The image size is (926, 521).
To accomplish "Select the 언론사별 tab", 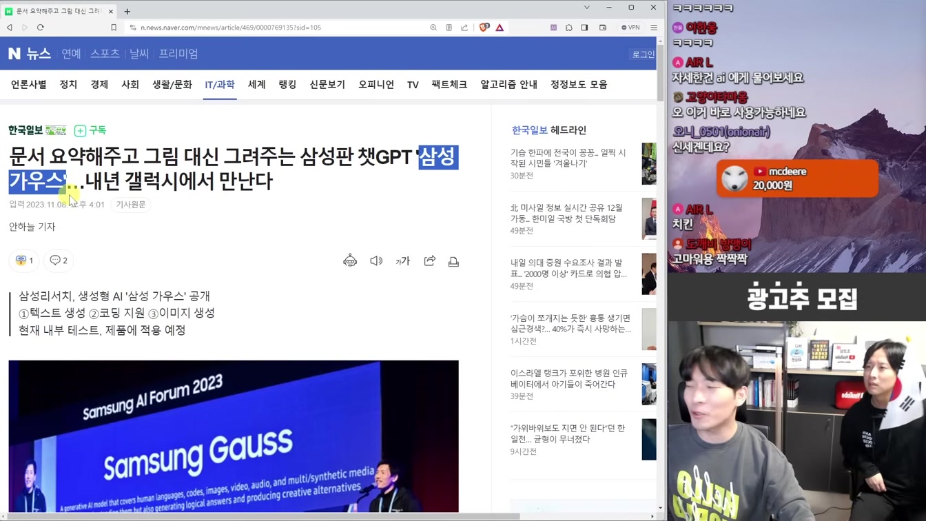I will tap(28, 85).
